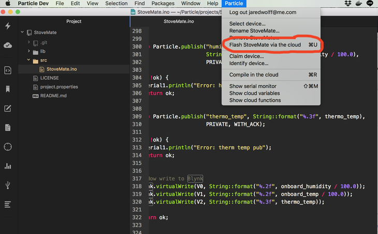Collapse the StoveMate project root
This screenshot has height=234, width=378.
22,32
